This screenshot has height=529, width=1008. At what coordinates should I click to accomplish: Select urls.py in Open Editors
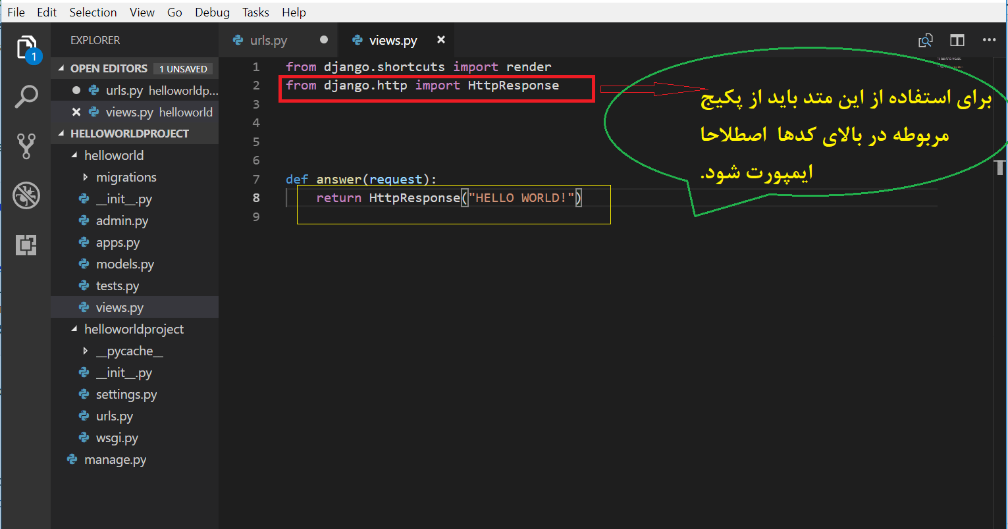coord(134,90)
